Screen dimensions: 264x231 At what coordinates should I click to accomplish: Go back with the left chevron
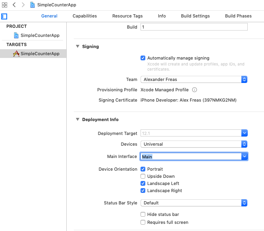(x=14, y=5)
